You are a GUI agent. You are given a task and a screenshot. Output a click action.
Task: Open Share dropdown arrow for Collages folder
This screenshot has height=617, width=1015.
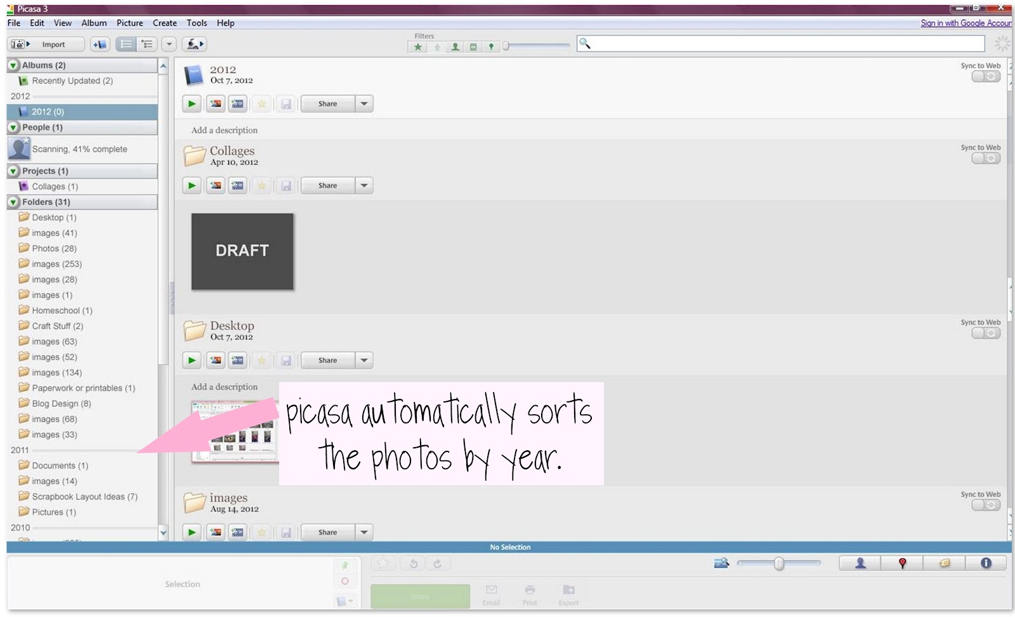[x=364, y=186]
